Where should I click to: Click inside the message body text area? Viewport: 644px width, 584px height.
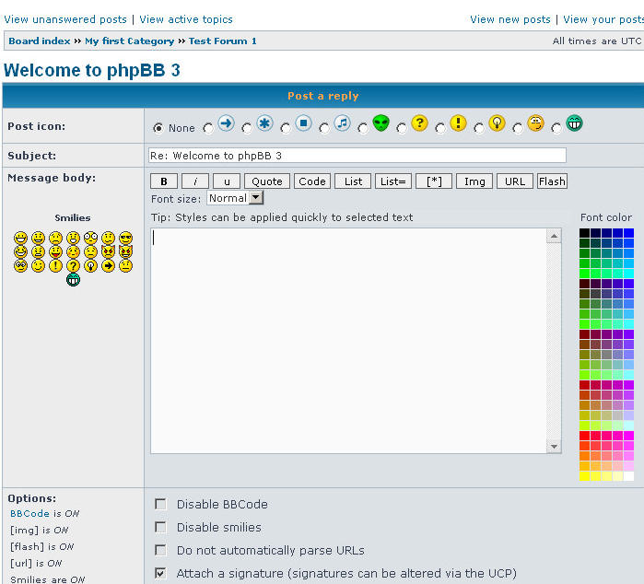pyautogui.click(x=348, y=341)
